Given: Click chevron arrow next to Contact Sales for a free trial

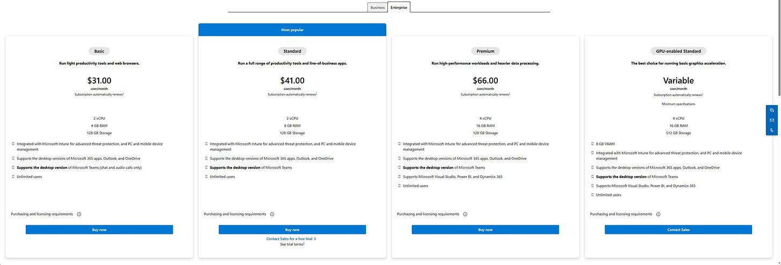Looking at the screenshot, I should (315, 239).
